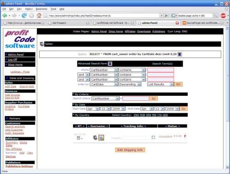Click the By Criteria search value field
The image size is (230, 174).
coord(136,99)
